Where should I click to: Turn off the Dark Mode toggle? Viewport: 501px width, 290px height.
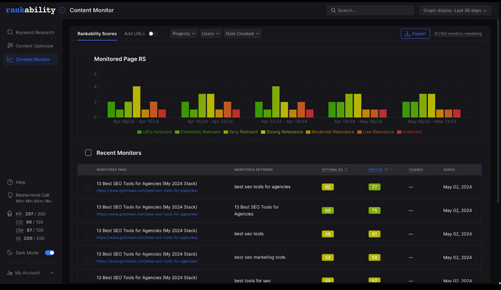(x=49, y=253)
